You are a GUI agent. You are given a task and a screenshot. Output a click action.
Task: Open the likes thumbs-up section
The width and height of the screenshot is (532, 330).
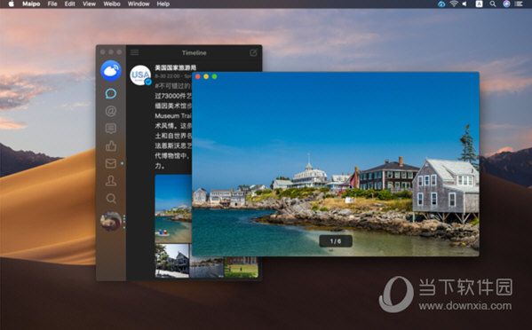[111, 146]
